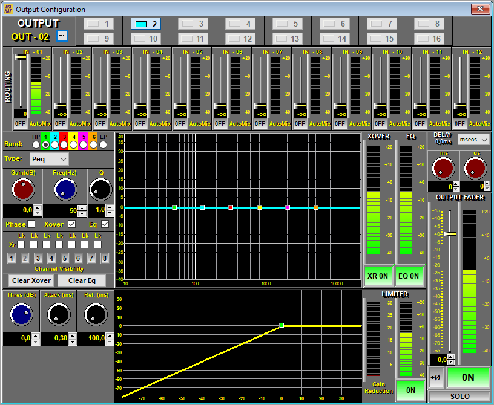This screenshot has height=405, width=494.
Task: Click the Attack (ms) knob
Action: coord(59,314)
